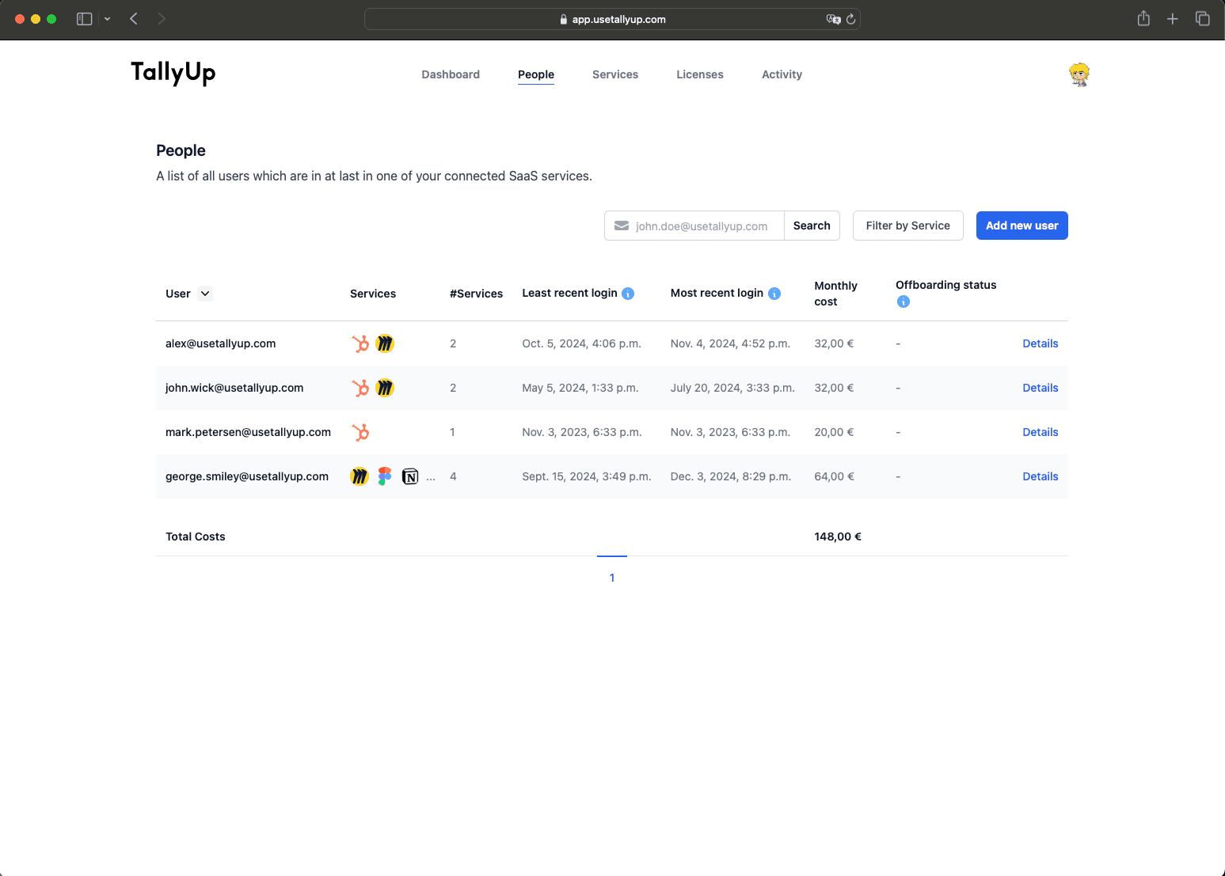Click HubSpot icon in alex@usetallyup.com row
The image size is (1225, 876).
tap(360, 343)
